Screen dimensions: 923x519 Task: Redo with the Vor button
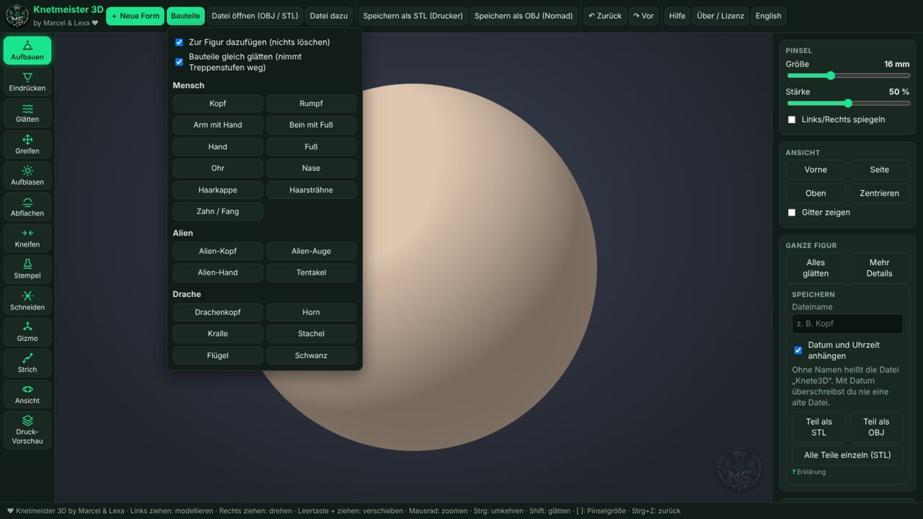pyautogui.click(x=643, y=16)
